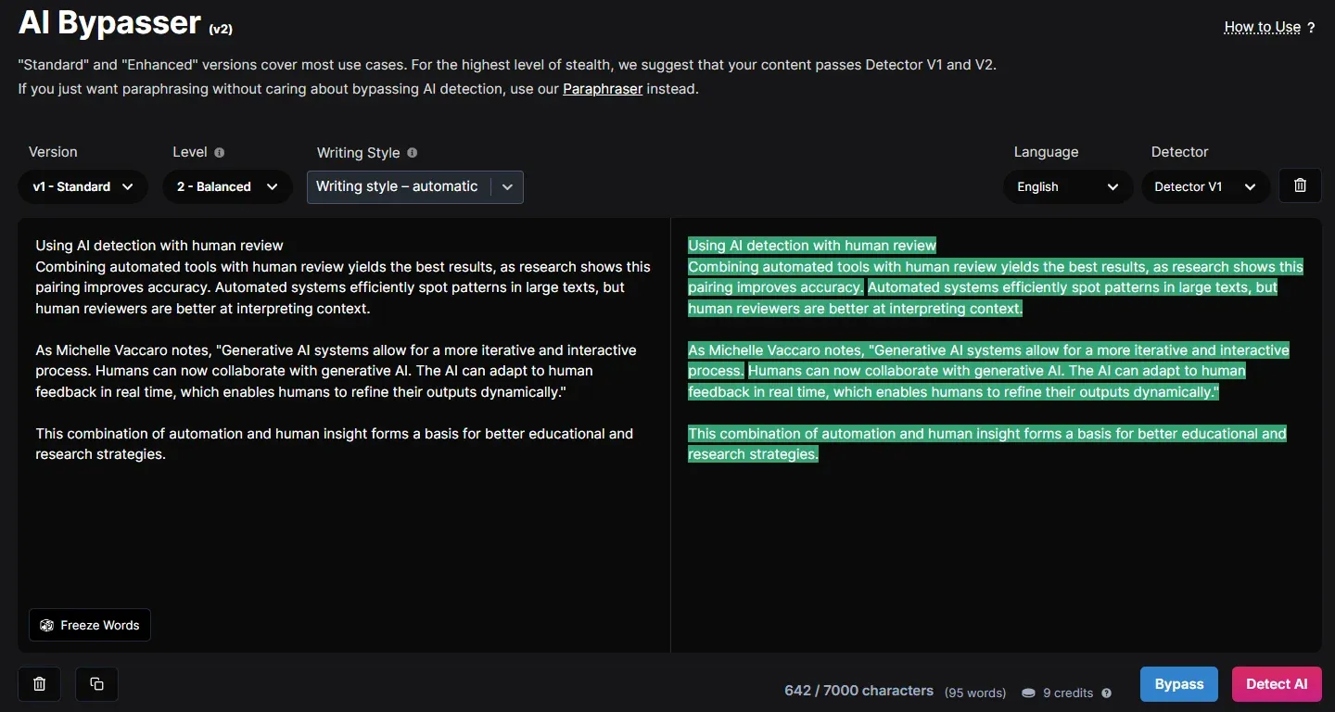Click the credits help question icon
This screenshot has height=712, width=1335.
point(1106,693)
